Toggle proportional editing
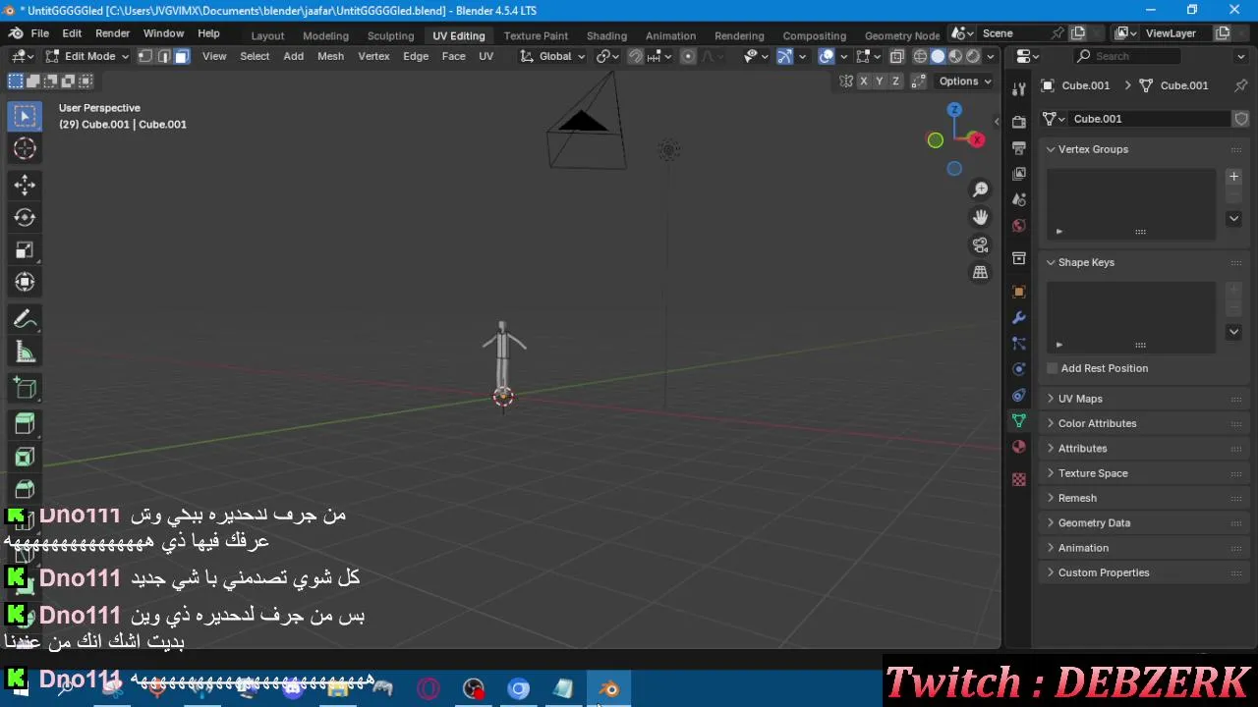This screenshot has width=1258, height=707. (x=688, y=56)
